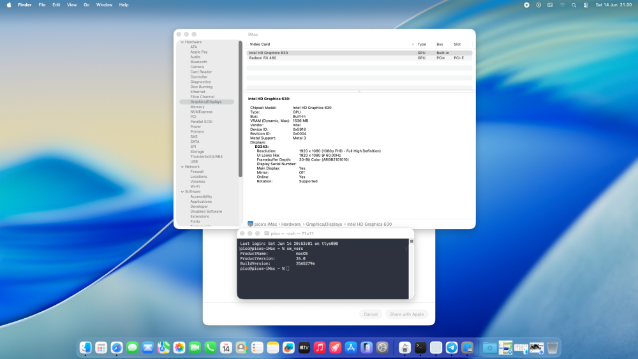Open Contacts from the dock
The width and height of the screenshot is (638, 359).
[x=241, y=348]
